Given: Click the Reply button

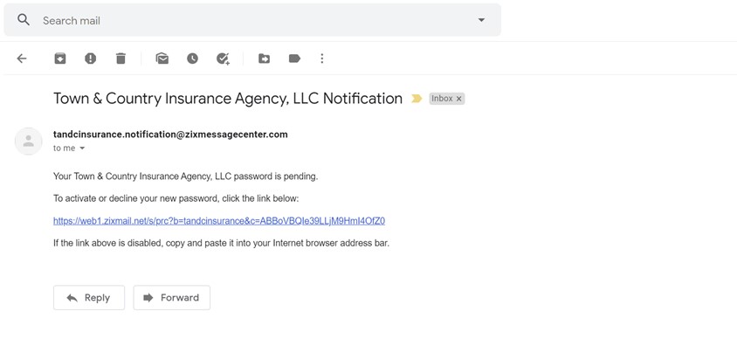Looking at the screenshot, I should coord(89,298).
